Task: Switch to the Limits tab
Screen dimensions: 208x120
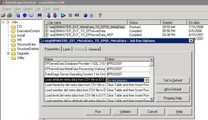Action: tap(67, 49)
